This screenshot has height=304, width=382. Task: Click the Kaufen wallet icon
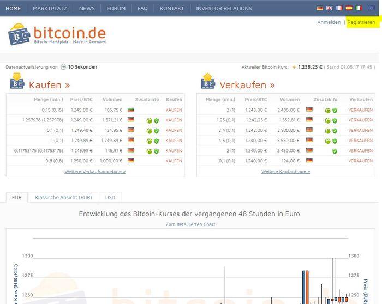pos(17,81)
